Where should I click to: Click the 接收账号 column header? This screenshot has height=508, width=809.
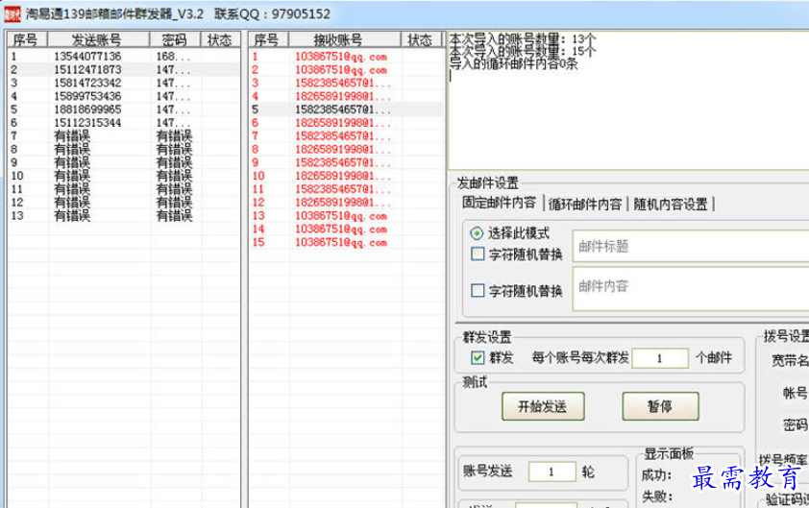338,40
